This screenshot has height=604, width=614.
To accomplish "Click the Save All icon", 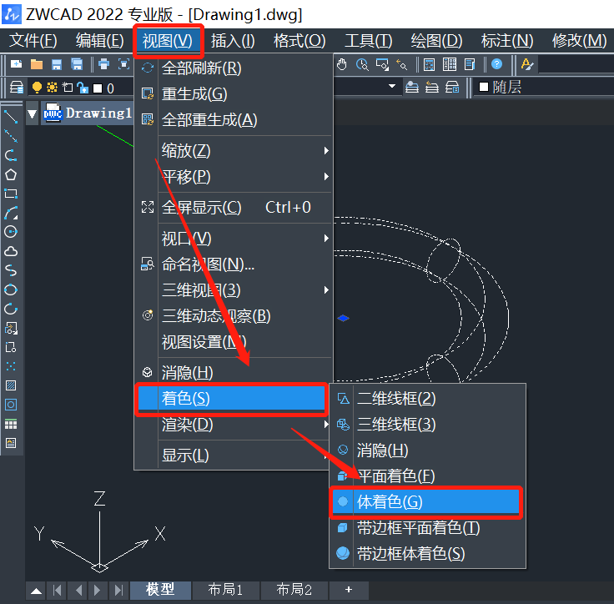I will pyautogui.click(x=77, y=64).
